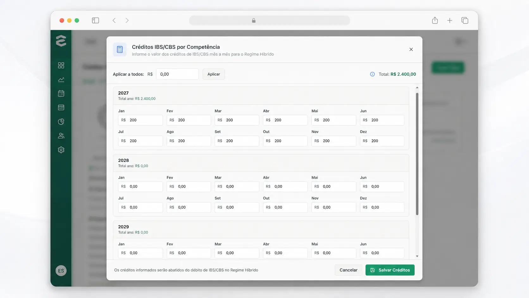
Task: Click the 2028 Jan value field
Action: 140,187
